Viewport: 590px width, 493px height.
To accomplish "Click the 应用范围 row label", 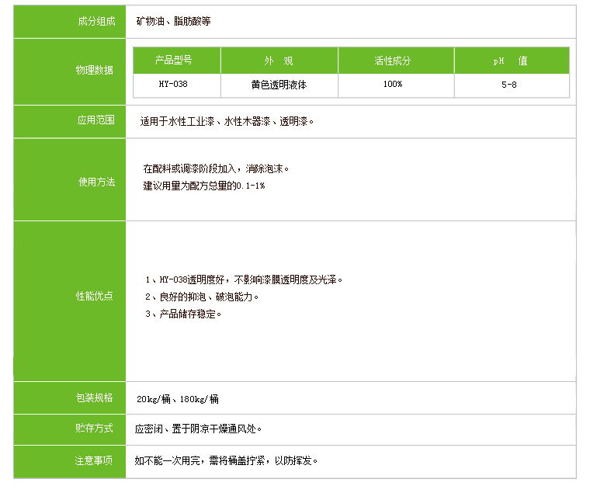I will [95, 120].
